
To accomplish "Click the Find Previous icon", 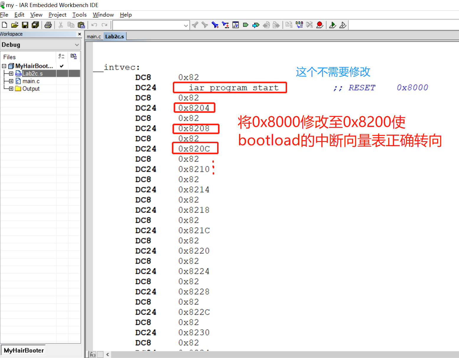I will click(195, 25).
